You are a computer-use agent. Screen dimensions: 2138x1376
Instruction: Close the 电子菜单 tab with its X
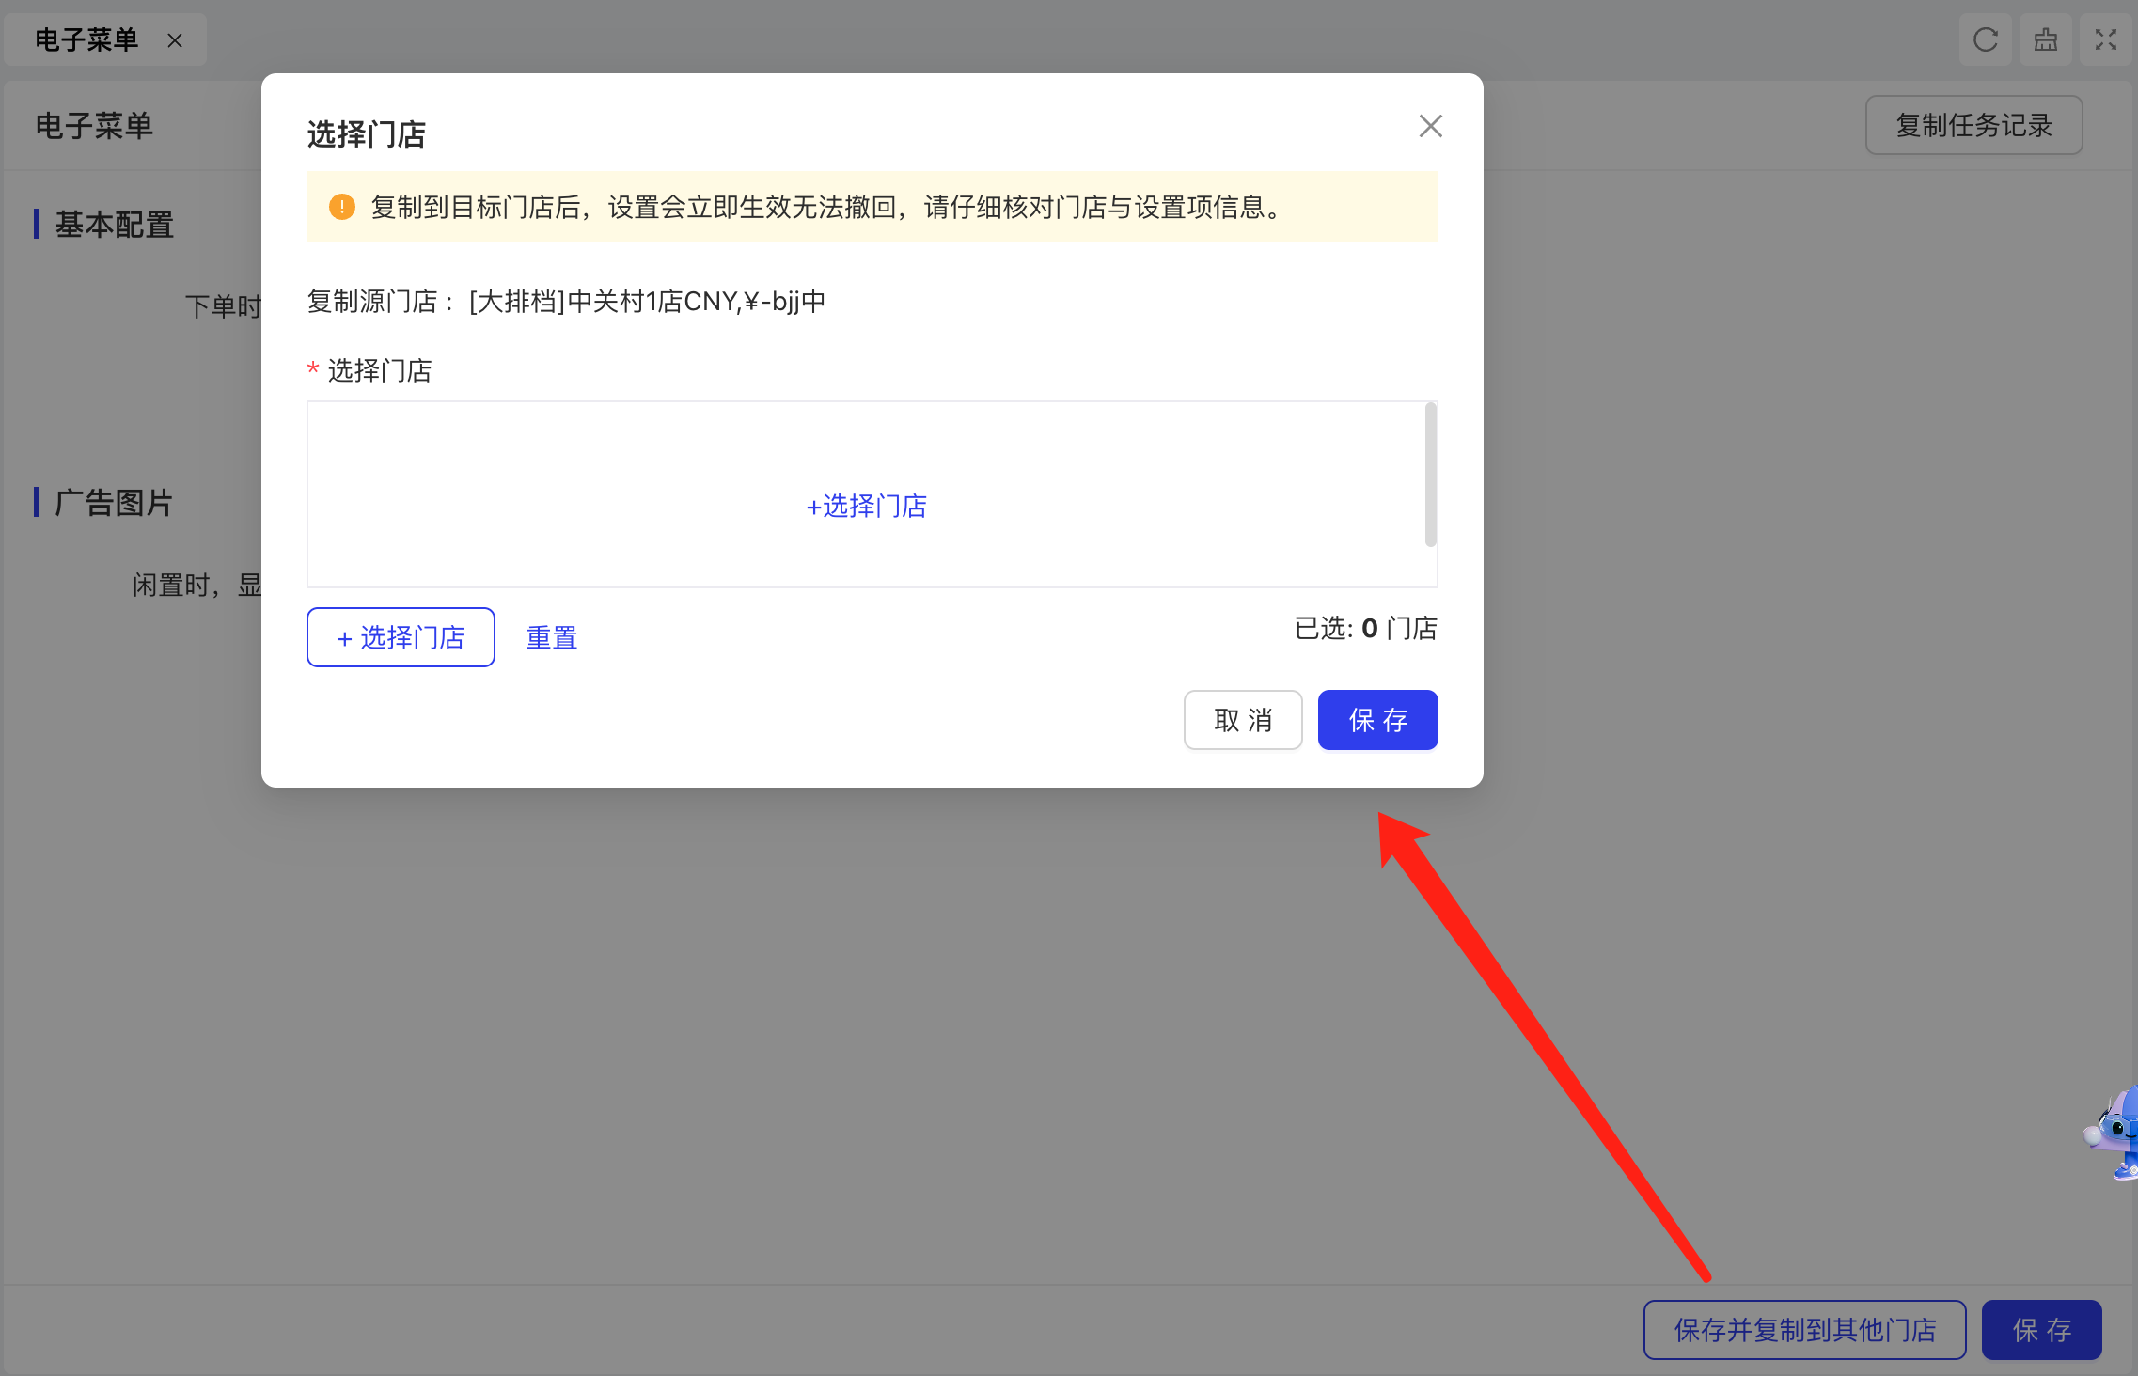(x=175, y=40)
